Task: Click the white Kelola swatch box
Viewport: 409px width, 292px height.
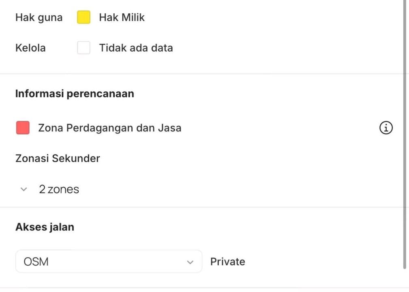Action: coord(84,48)
